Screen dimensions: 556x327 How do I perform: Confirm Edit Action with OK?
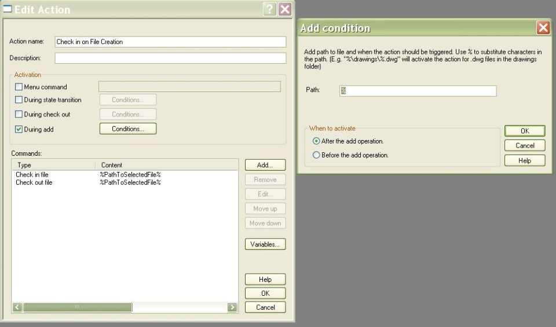coord(265,293)
